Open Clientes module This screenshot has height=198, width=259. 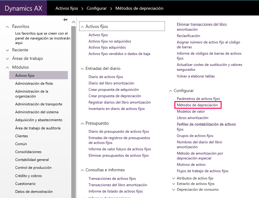(22, 136)
